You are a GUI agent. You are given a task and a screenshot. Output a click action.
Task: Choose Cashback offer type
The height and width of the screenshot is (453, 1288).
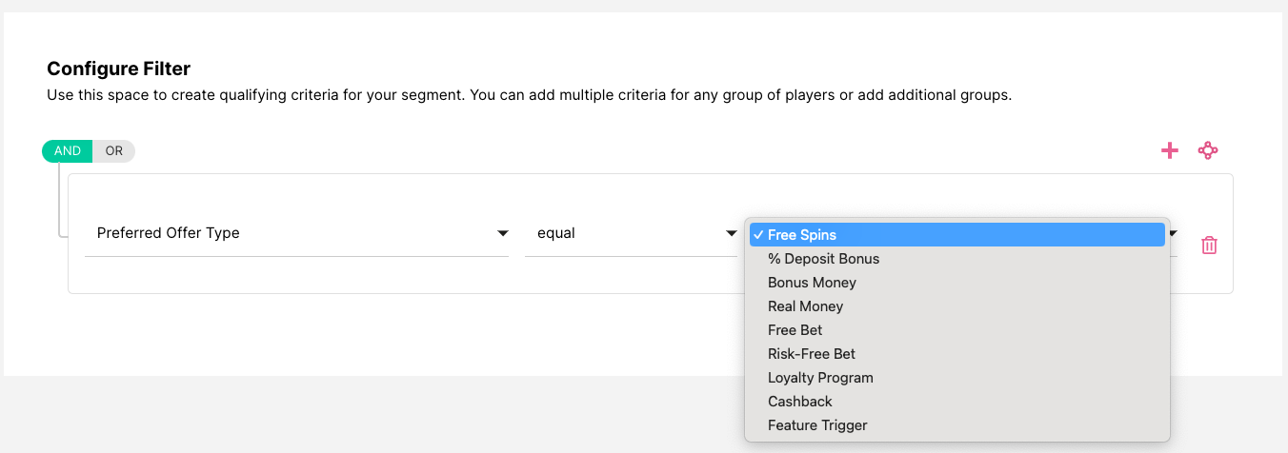(x=799, y=402)
